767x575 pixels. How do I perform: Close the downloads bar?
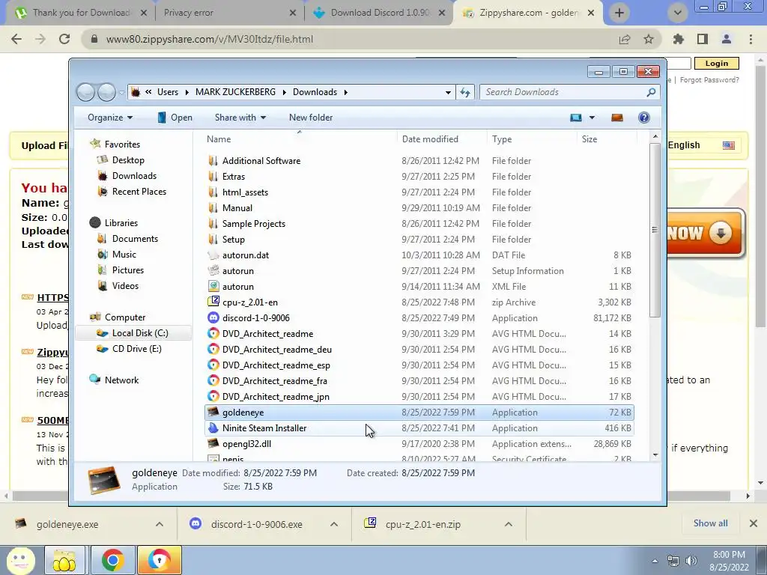point(754,523)
